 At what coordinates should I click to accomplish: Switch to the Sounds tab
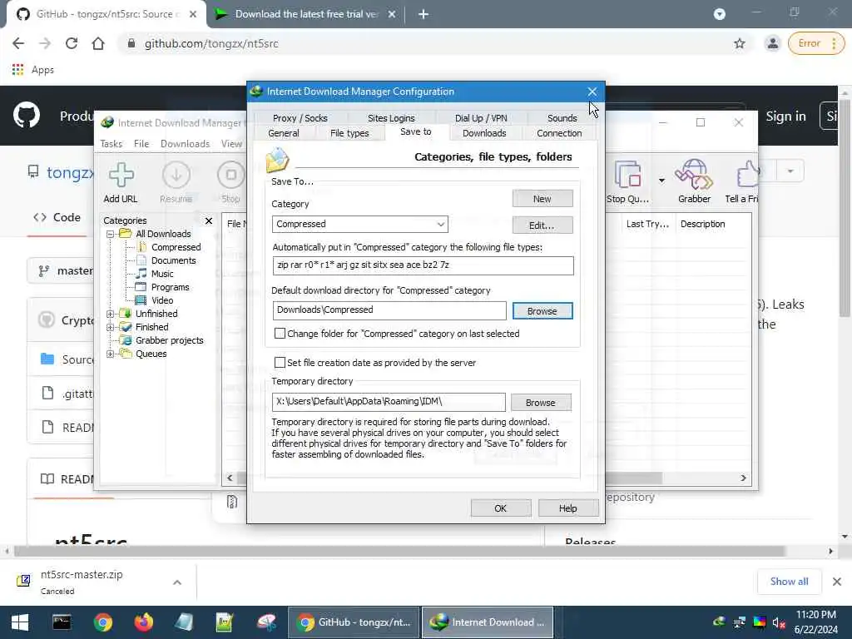click(x=562, y=118)
